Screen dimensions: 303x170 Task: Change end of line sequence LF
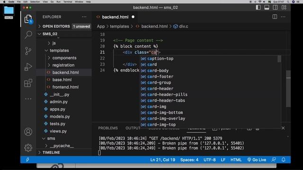click(223, 160)
